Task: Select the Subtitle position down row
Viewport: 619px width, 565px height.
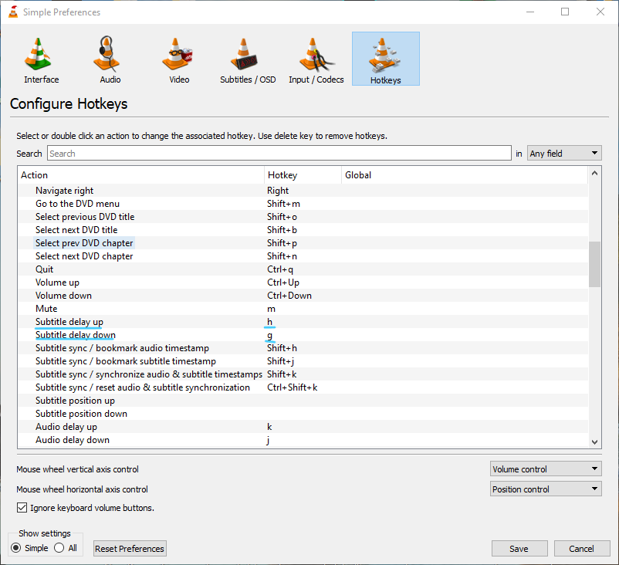Action: point(303,414)
